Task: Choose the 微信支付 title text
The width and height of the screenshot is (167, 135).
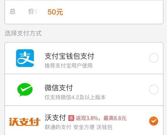Action: [x=59, y=88]
